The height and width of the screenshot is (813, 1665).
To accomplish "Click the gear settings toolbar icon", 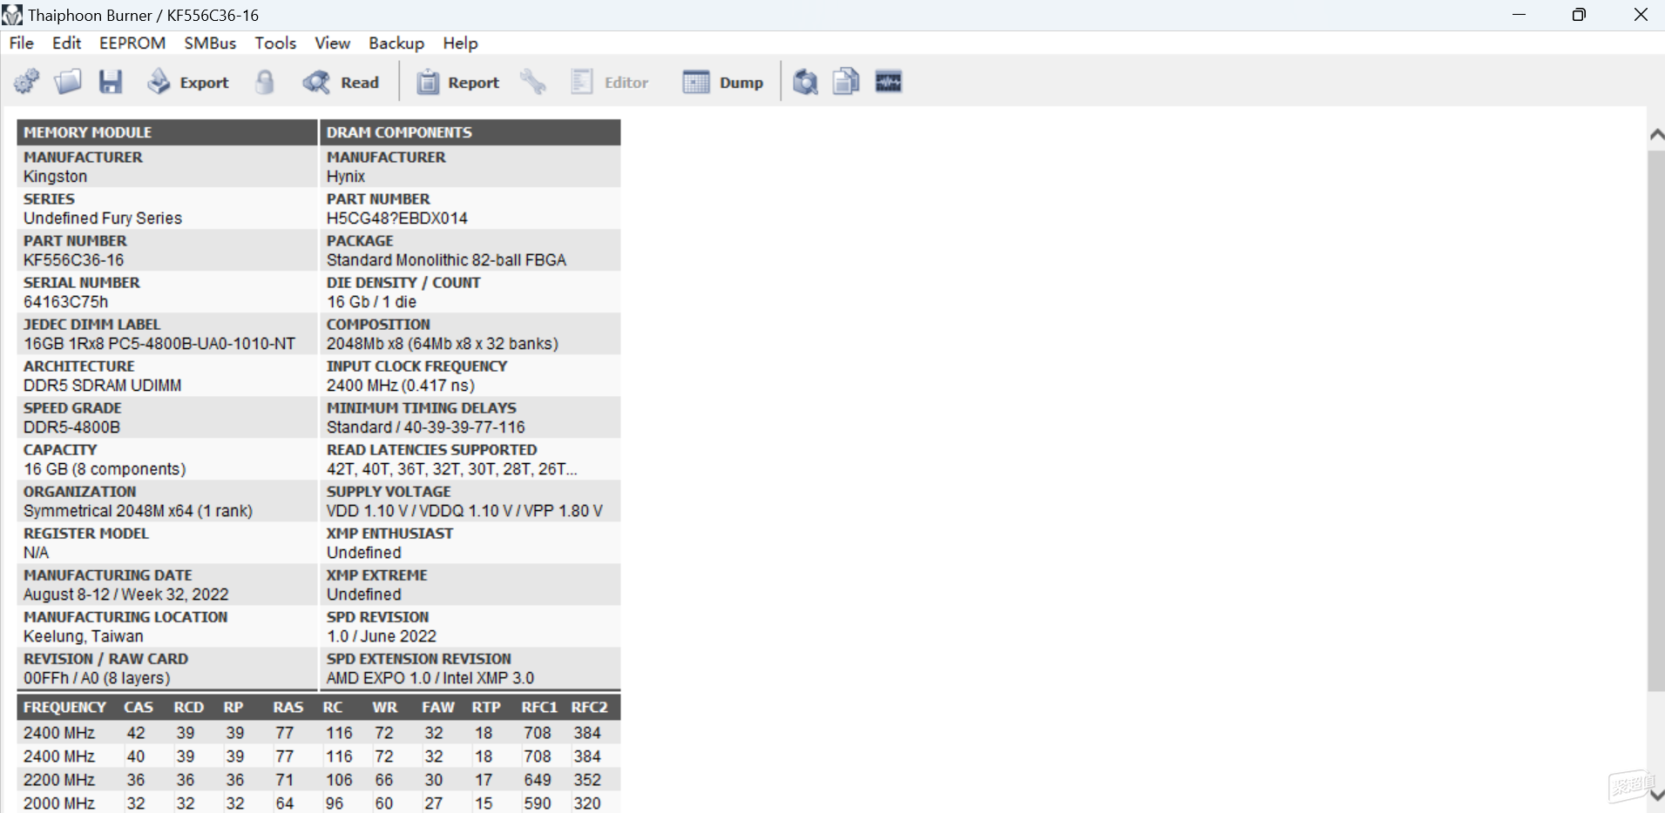I will pos(26,82).
